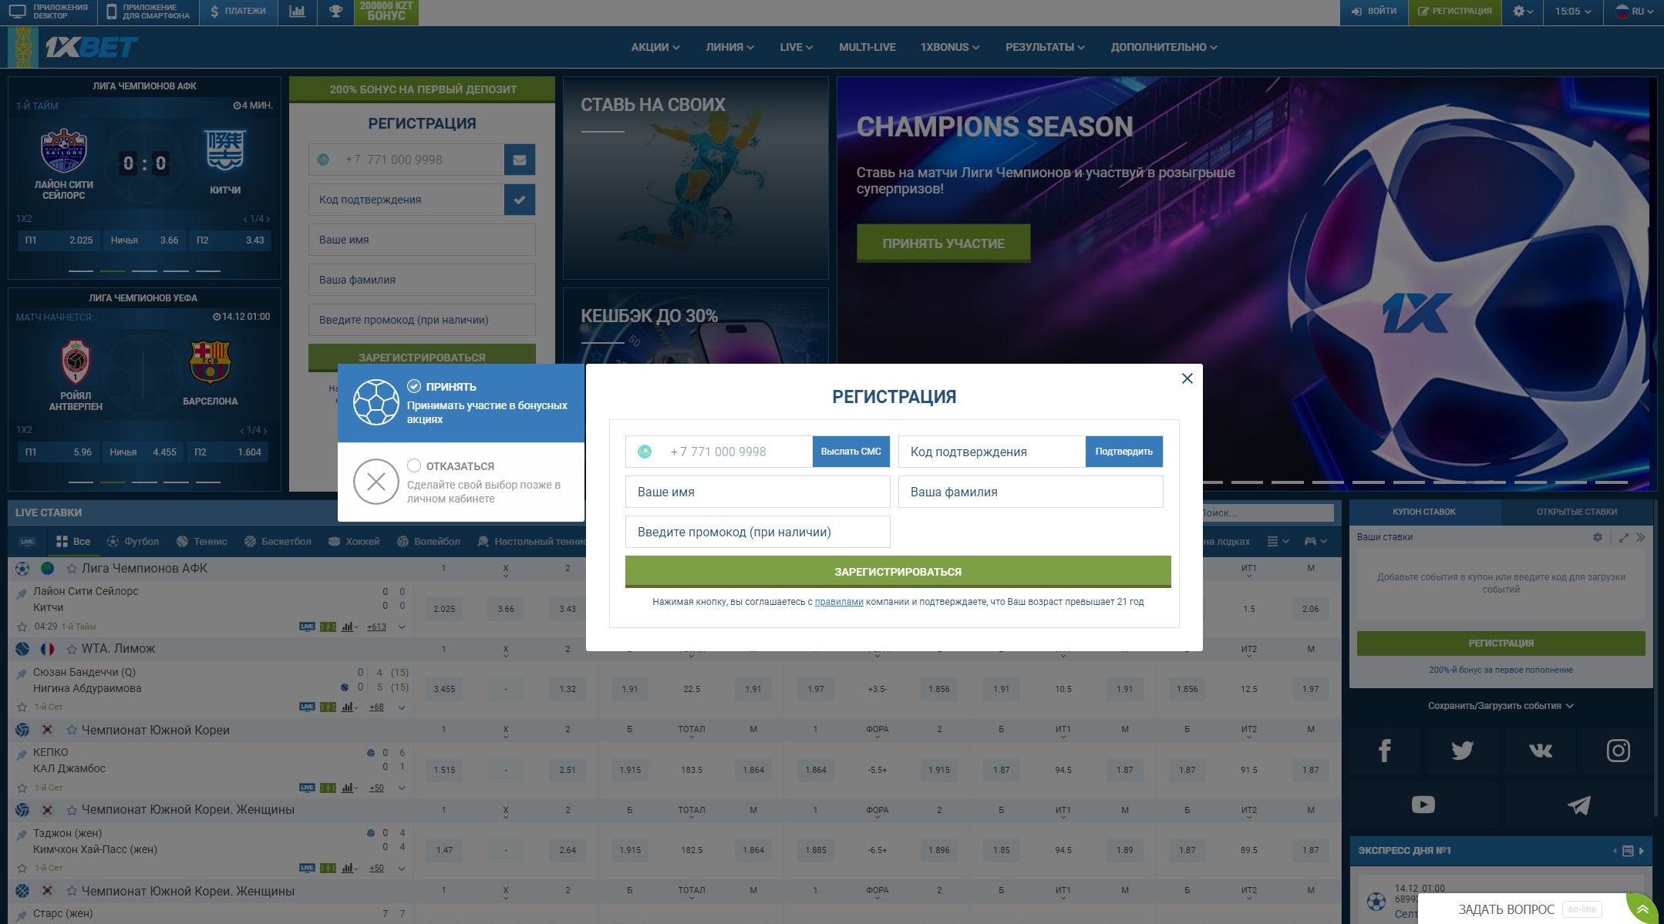Expand the 'Результаты' menu
Viewport: 1664px width, 924px height.
click(x=1045, y=47)
